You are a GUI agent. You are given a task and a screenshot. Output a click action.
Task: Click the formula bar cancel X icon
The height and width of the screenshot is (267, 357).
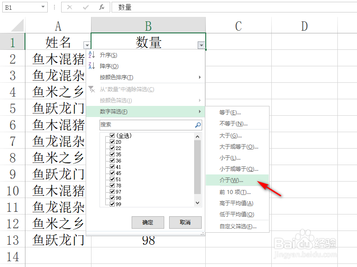70,7
